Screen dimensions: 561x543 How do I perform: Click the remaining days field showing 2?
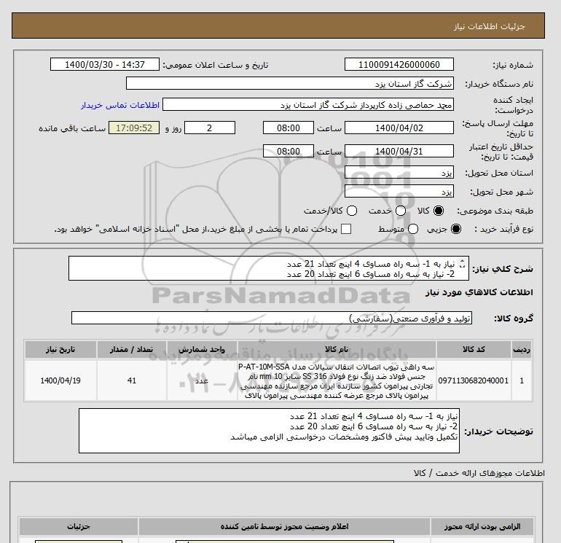pyautogui.click(x=210, y=128)
